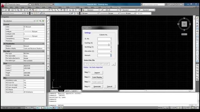Click the New drawing icon in Standard toolbar
The image size is (200, 112).
coord(3,10)
